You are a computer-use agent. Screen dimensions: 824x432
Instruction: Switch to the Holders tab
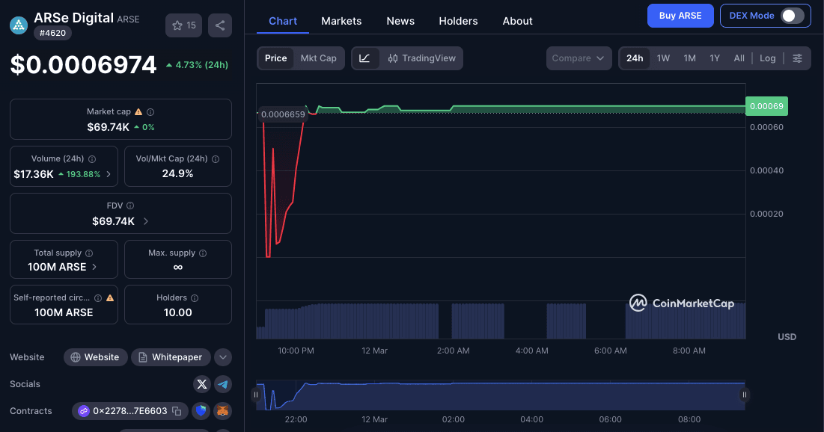coord(458,20)
